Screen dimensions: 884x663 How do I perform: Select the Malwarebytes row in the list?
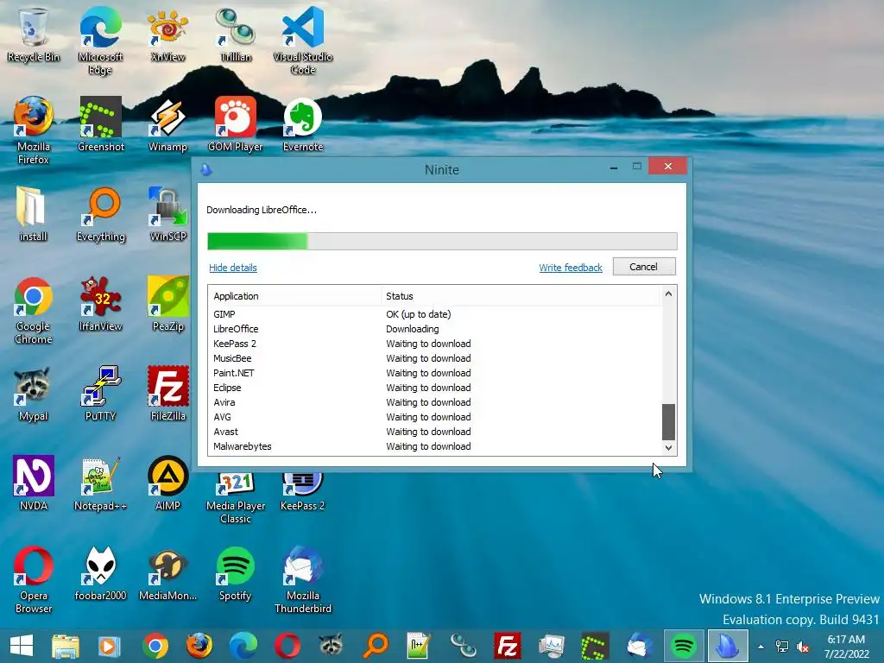point(435,446)
